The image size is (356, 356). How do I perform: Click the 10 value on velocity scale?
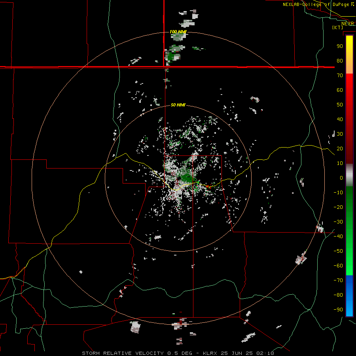point(340,163)
